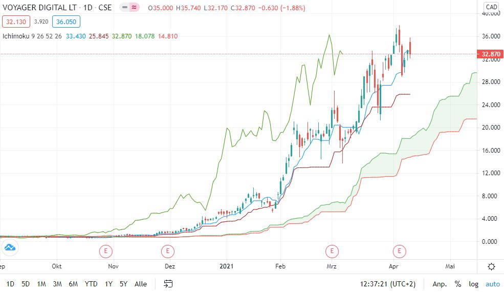The width and height of the screenshot is (504, 292).
Task: Click the earnings marker near November
Action: [x=106, y=251]
